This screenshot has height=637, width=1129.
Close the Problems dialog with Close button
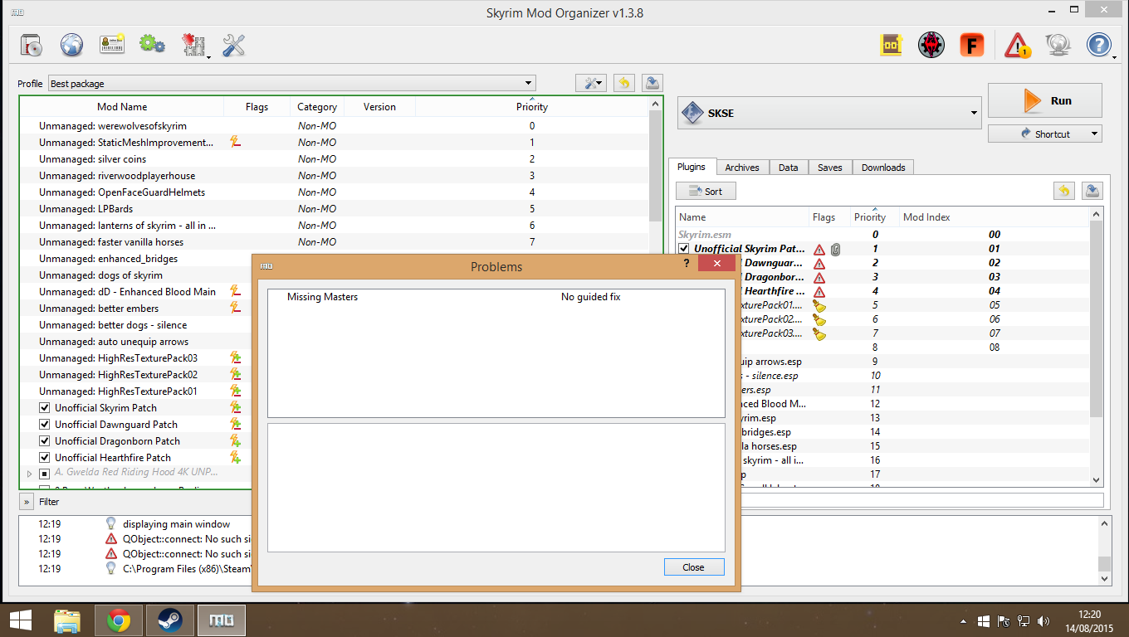693,567
